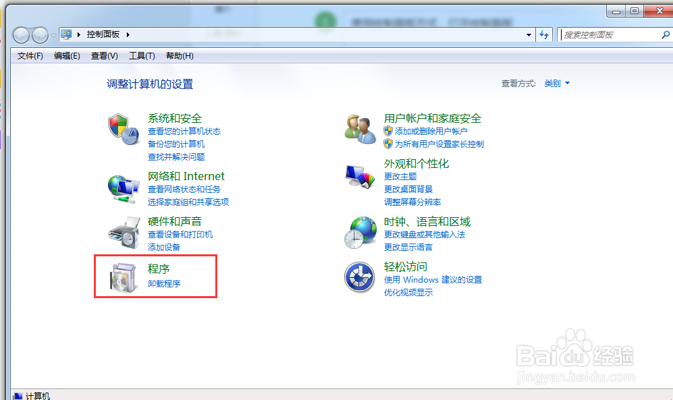
Task: Click the 用户帐户和家庭安全 icon
Action: pyautogui.click(x=359, y=128)
